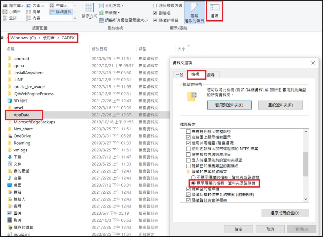Select the 3D 物件 folder icon
This screenshot has height=237, width=323.
(x=10, y=101)
